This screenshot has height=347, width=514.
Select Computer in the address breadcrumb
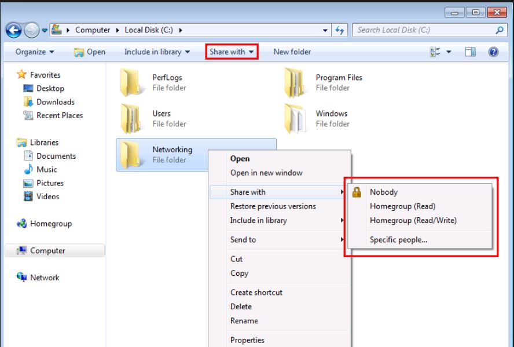tap(93, 30)
